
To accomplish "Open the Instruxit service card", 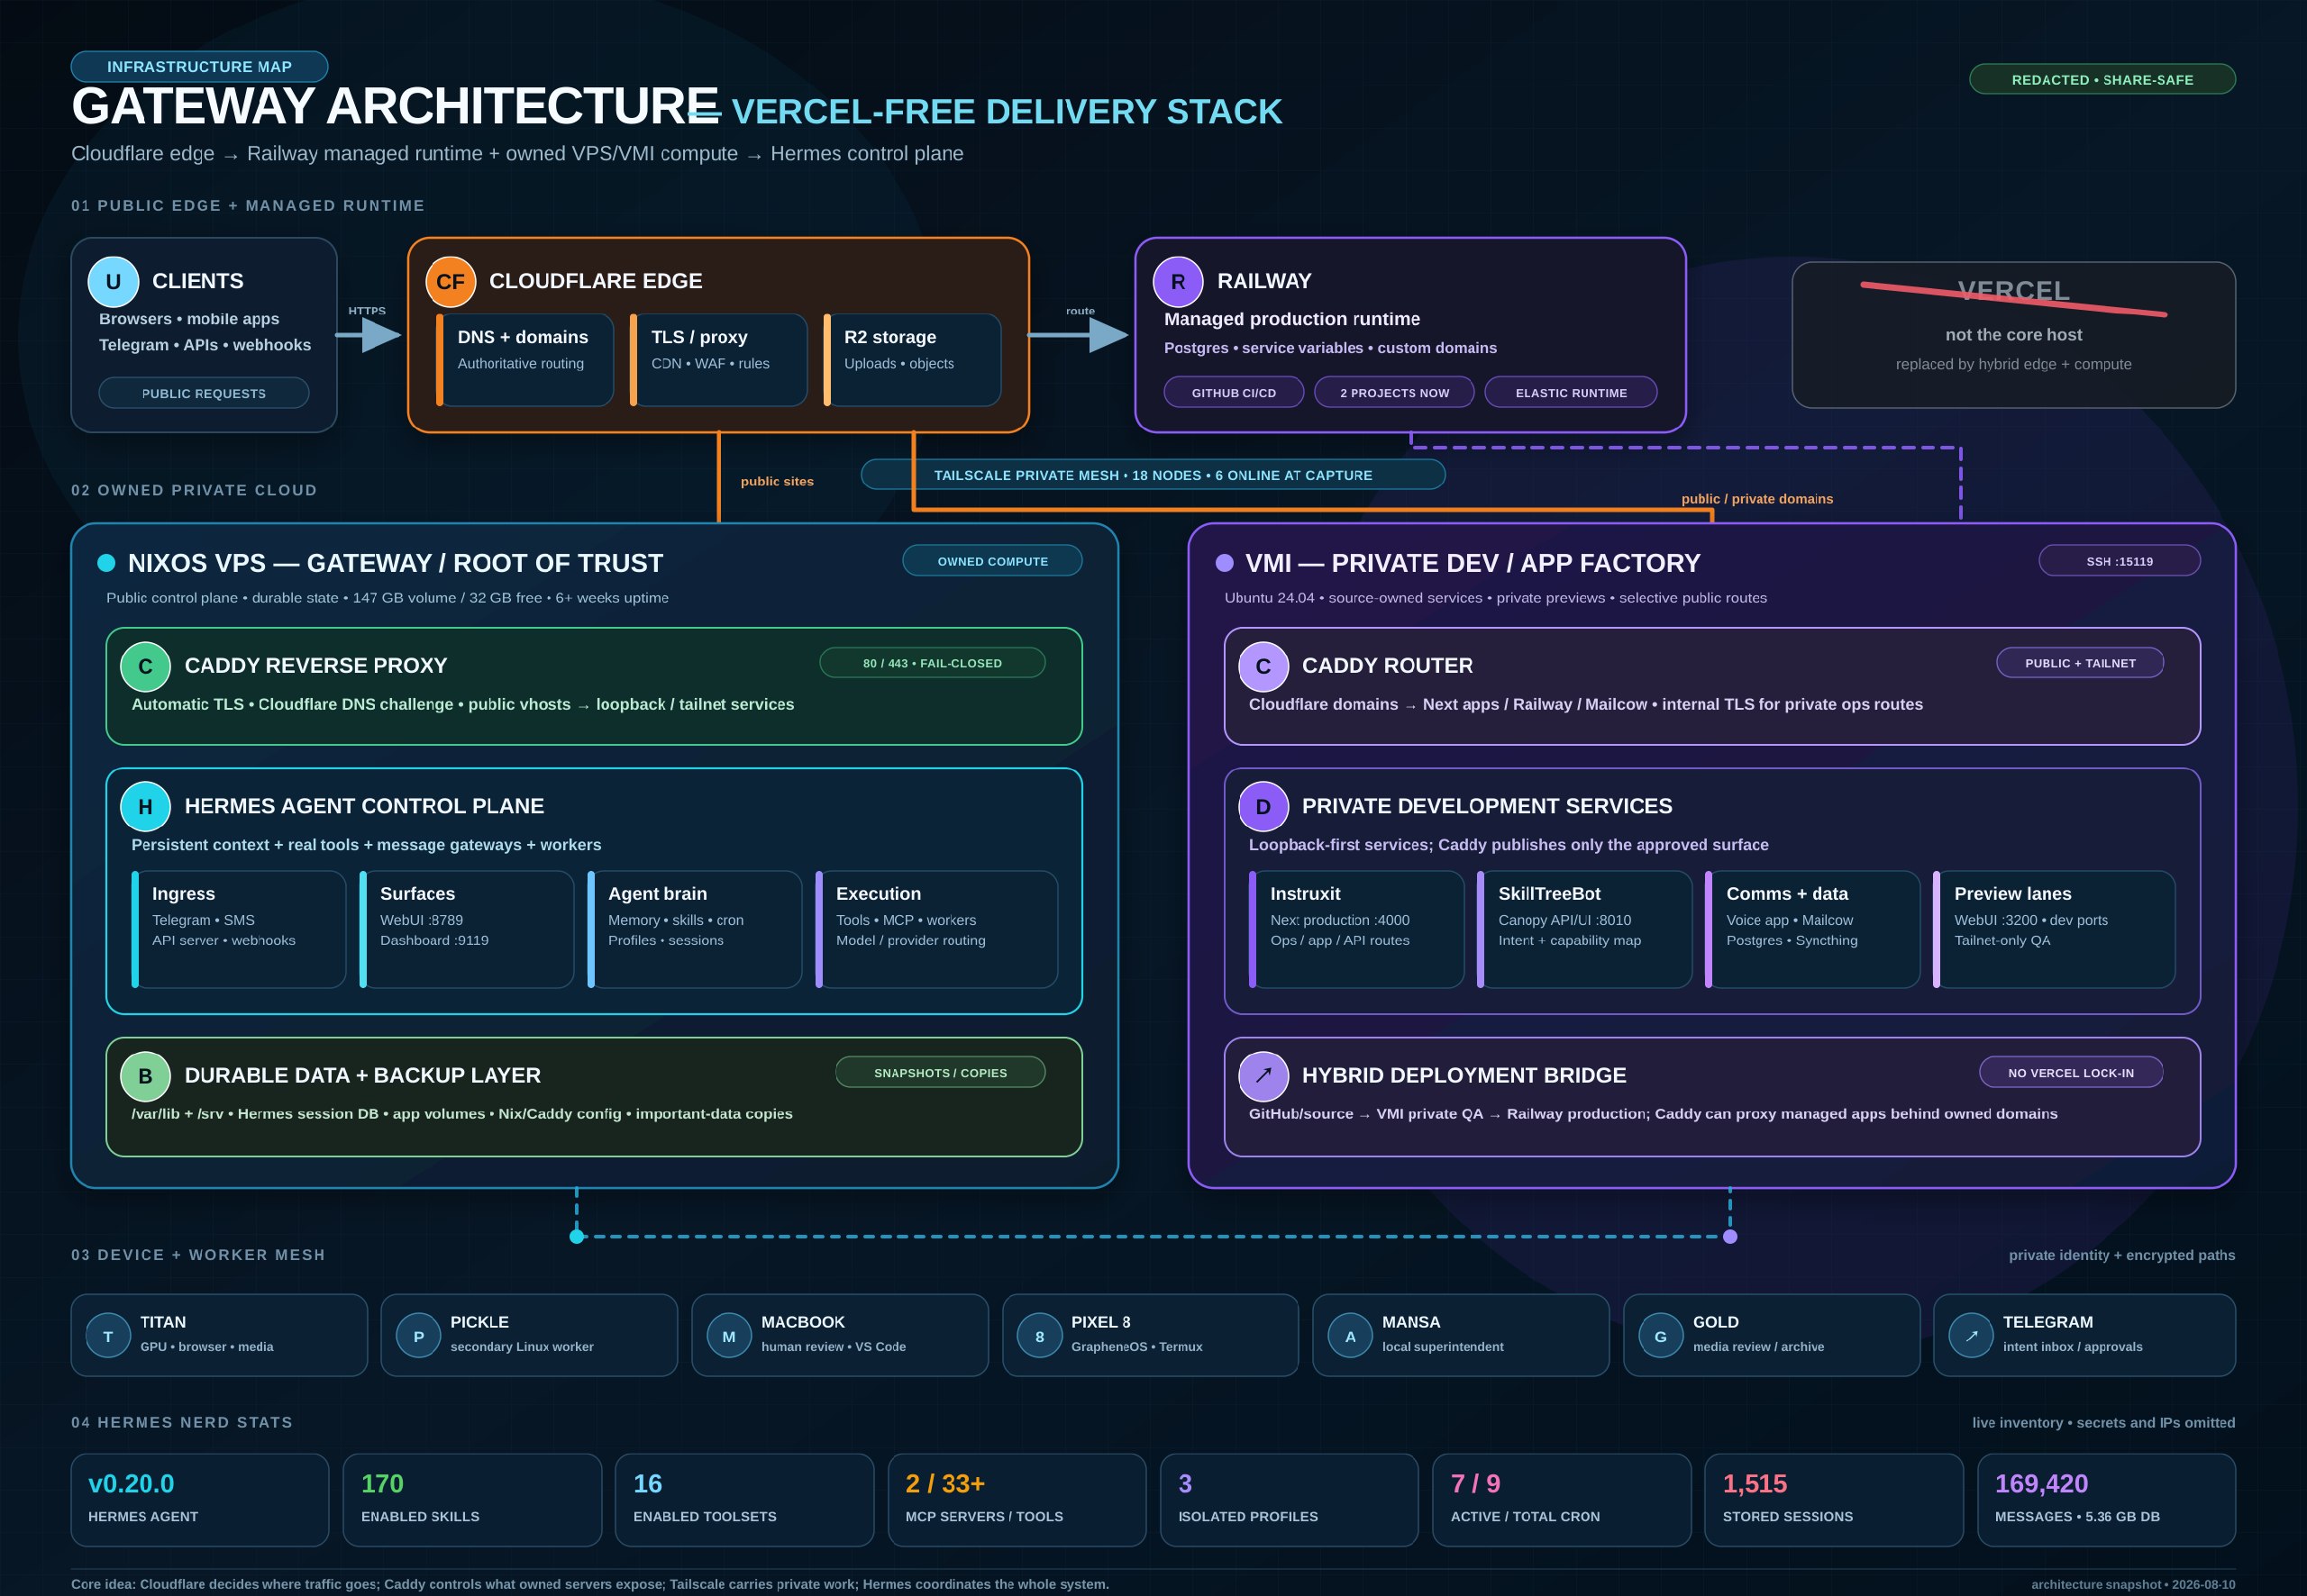I will pos(1356,929).
